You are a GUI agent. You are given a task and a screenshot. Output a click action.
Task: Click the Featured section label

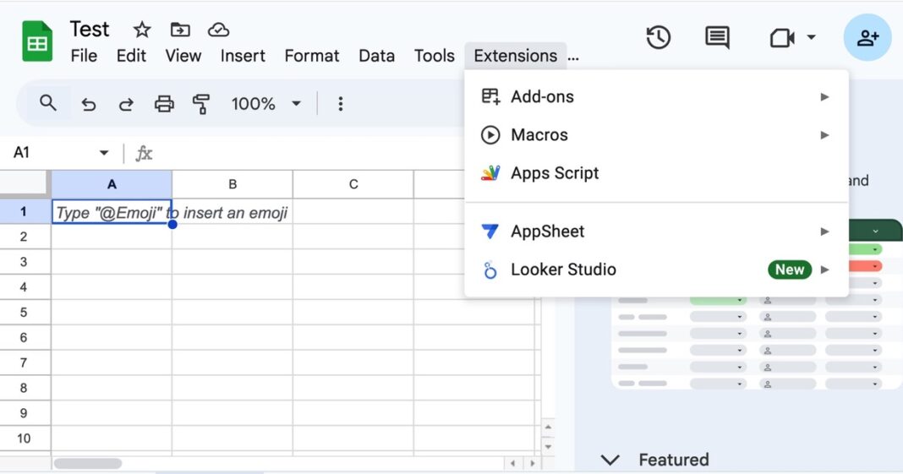tap(674, 460)
